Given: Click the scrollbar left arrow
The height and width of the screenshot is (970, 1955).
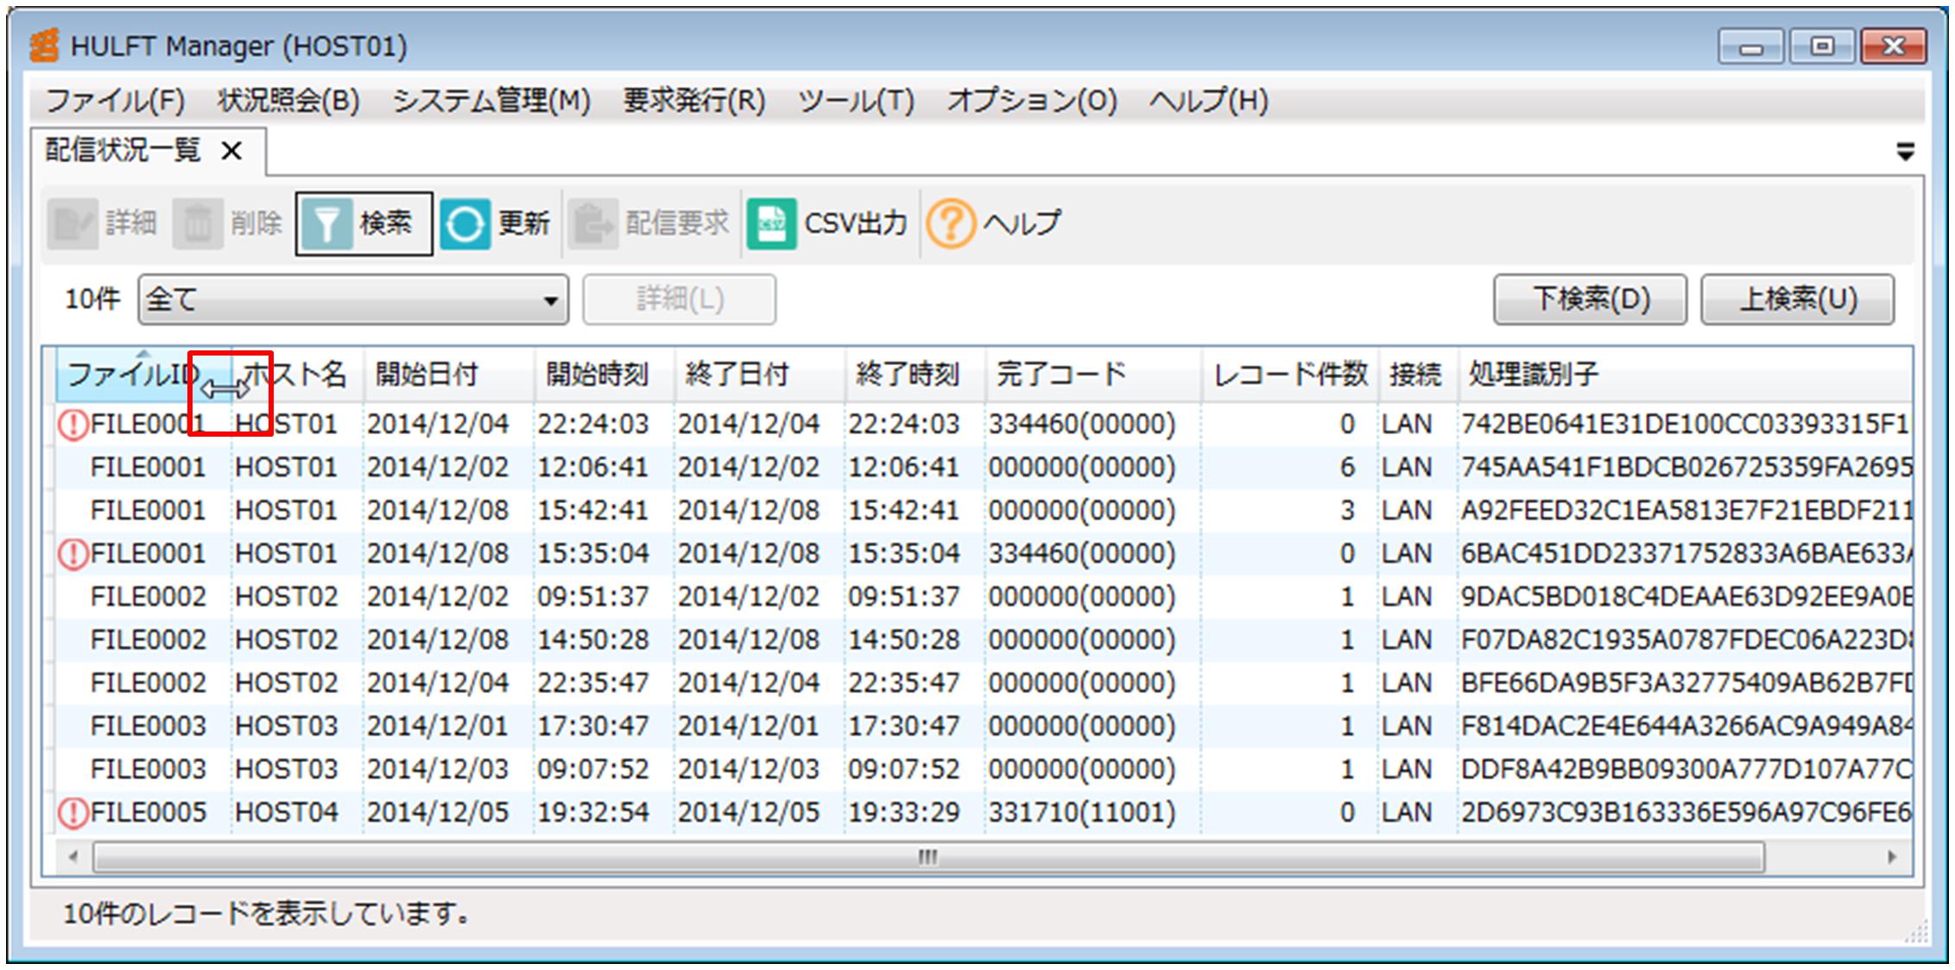Looking at the screenshot, I should click(73, 858).
